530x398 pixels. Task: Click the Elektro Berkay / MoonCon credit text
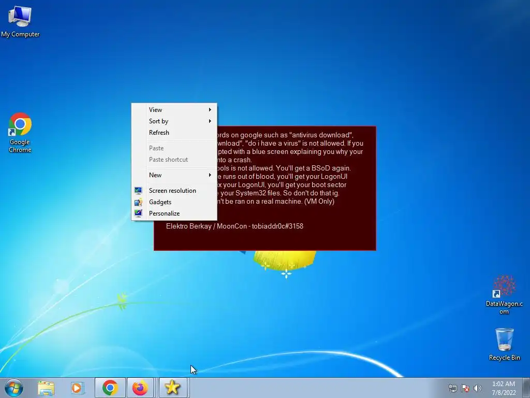234,226
